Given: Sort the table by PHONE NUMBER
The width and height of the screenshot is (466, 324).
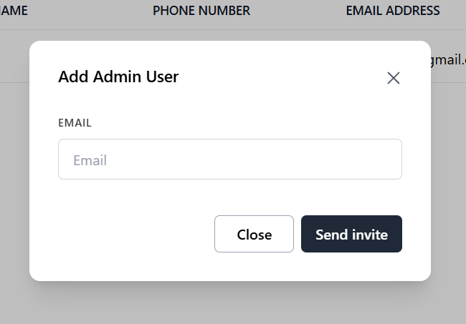Looking at the screenshot, I should 201,11.
